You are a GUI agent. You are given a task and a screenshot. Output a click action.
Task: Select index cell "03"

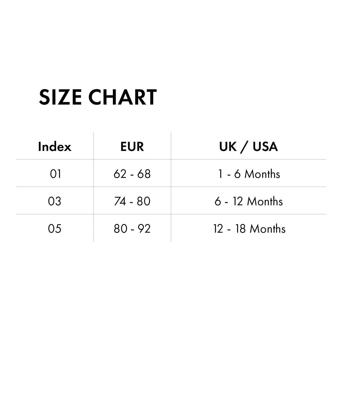click(55, 201)
